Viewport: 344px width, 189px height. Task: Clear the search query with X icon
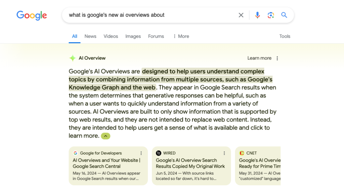241,15
